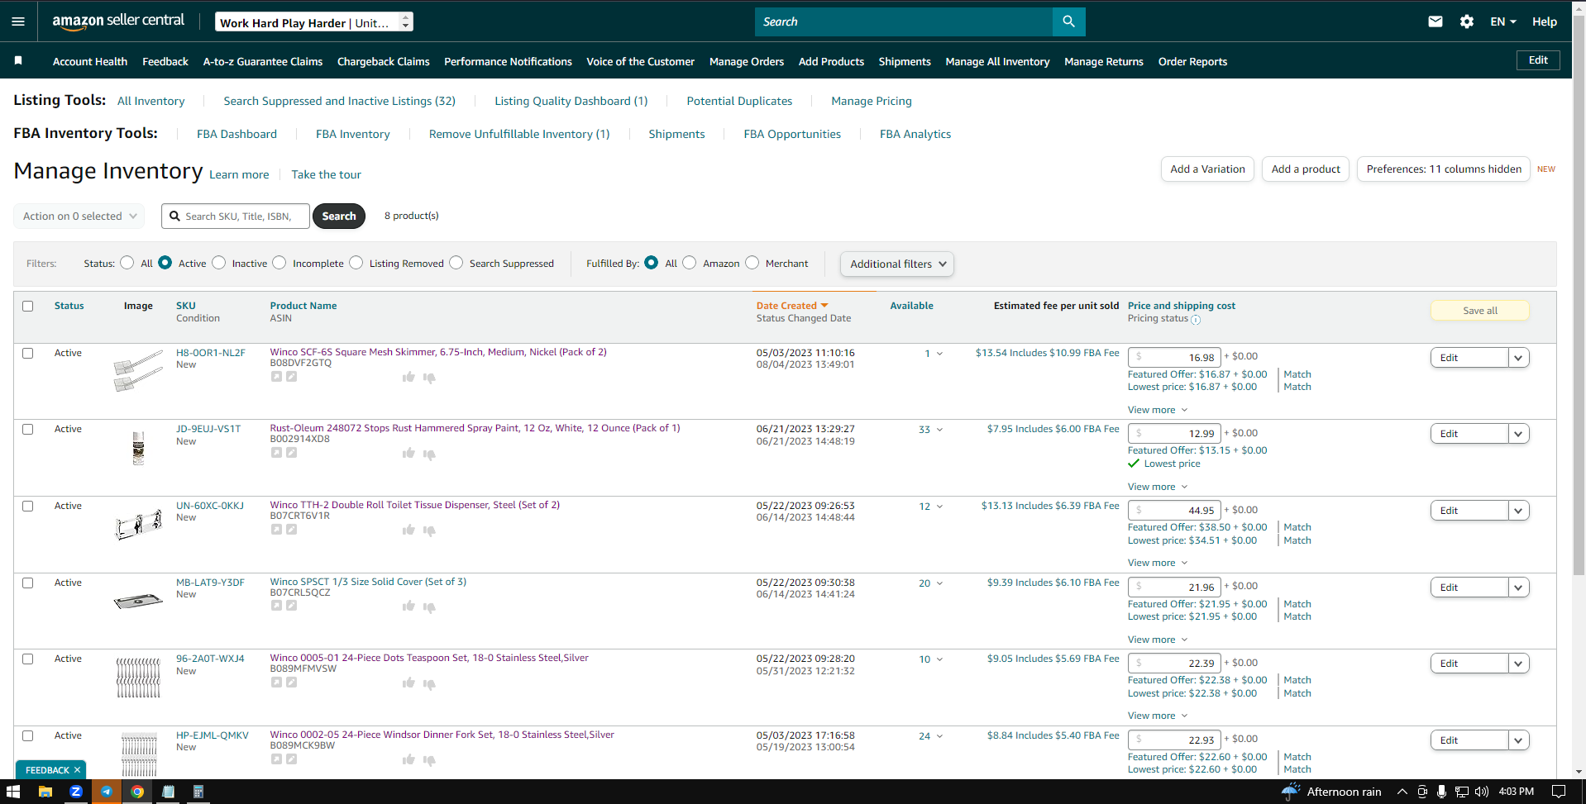The width and height of the screenshot is (1586, 804).
Task: Open the EN language dropdown
Action: 1503,21
